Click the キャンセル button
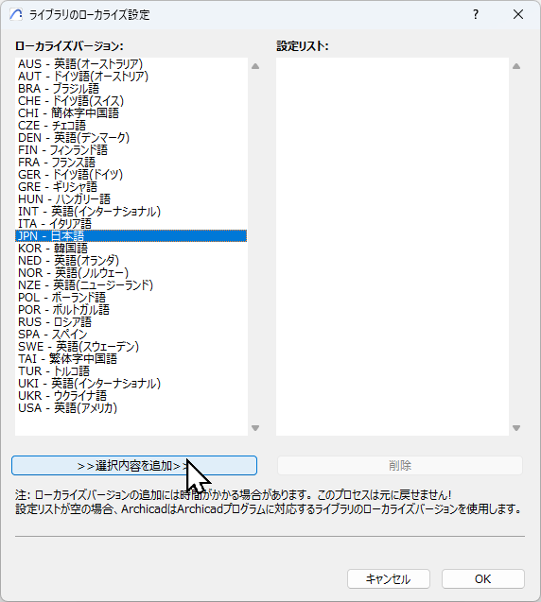Screen dimensions: 541x602 coord(389,578)
